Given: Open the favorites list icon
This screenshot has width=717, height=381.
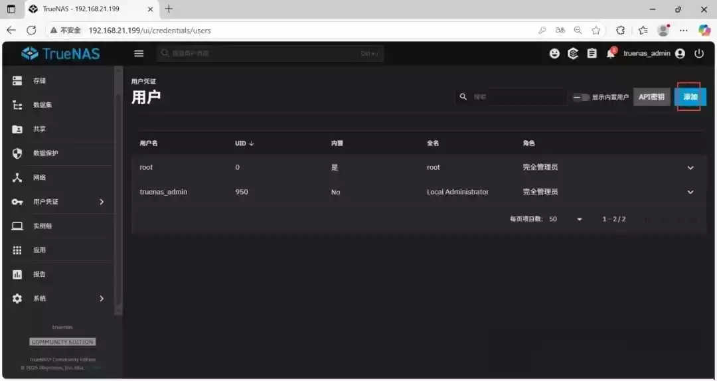Looking at the screenshot, I should coord(643,30).
